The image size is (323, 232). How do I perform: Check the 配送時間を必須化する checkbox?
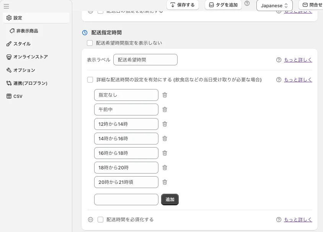pyautogui.click(x=101, y=220)
